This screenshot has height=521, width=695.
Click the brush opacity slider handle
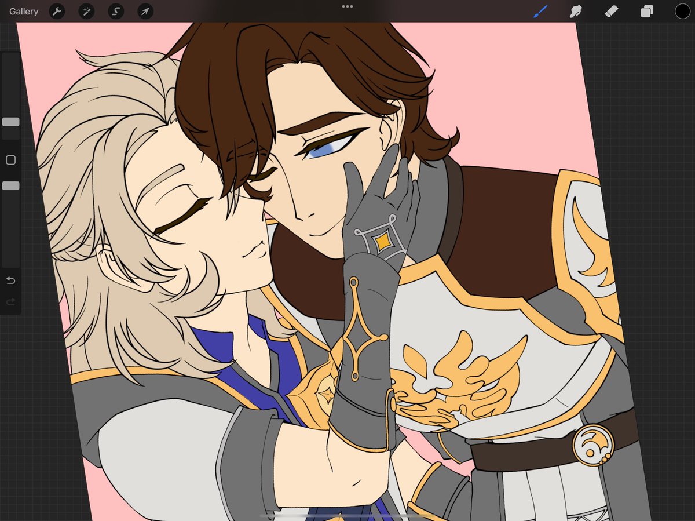(10, 186)
